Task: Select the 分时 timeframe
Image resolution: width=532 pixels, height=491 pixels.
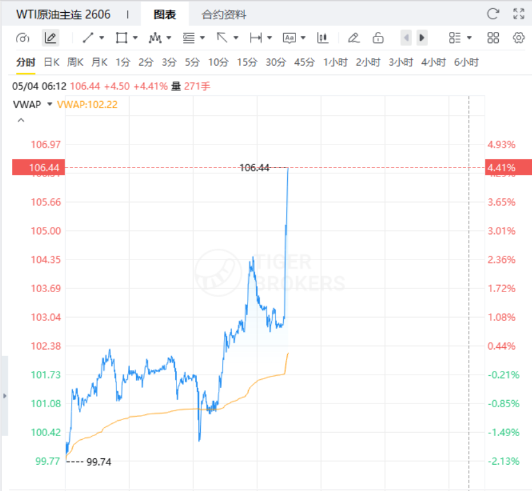Action: click(26, 63)
